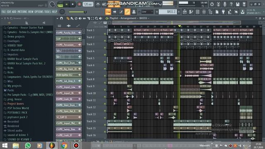Expand the KARRA Vocal Sample Pack folder
This screenshot has height=149, width=265.
[22, 59]
